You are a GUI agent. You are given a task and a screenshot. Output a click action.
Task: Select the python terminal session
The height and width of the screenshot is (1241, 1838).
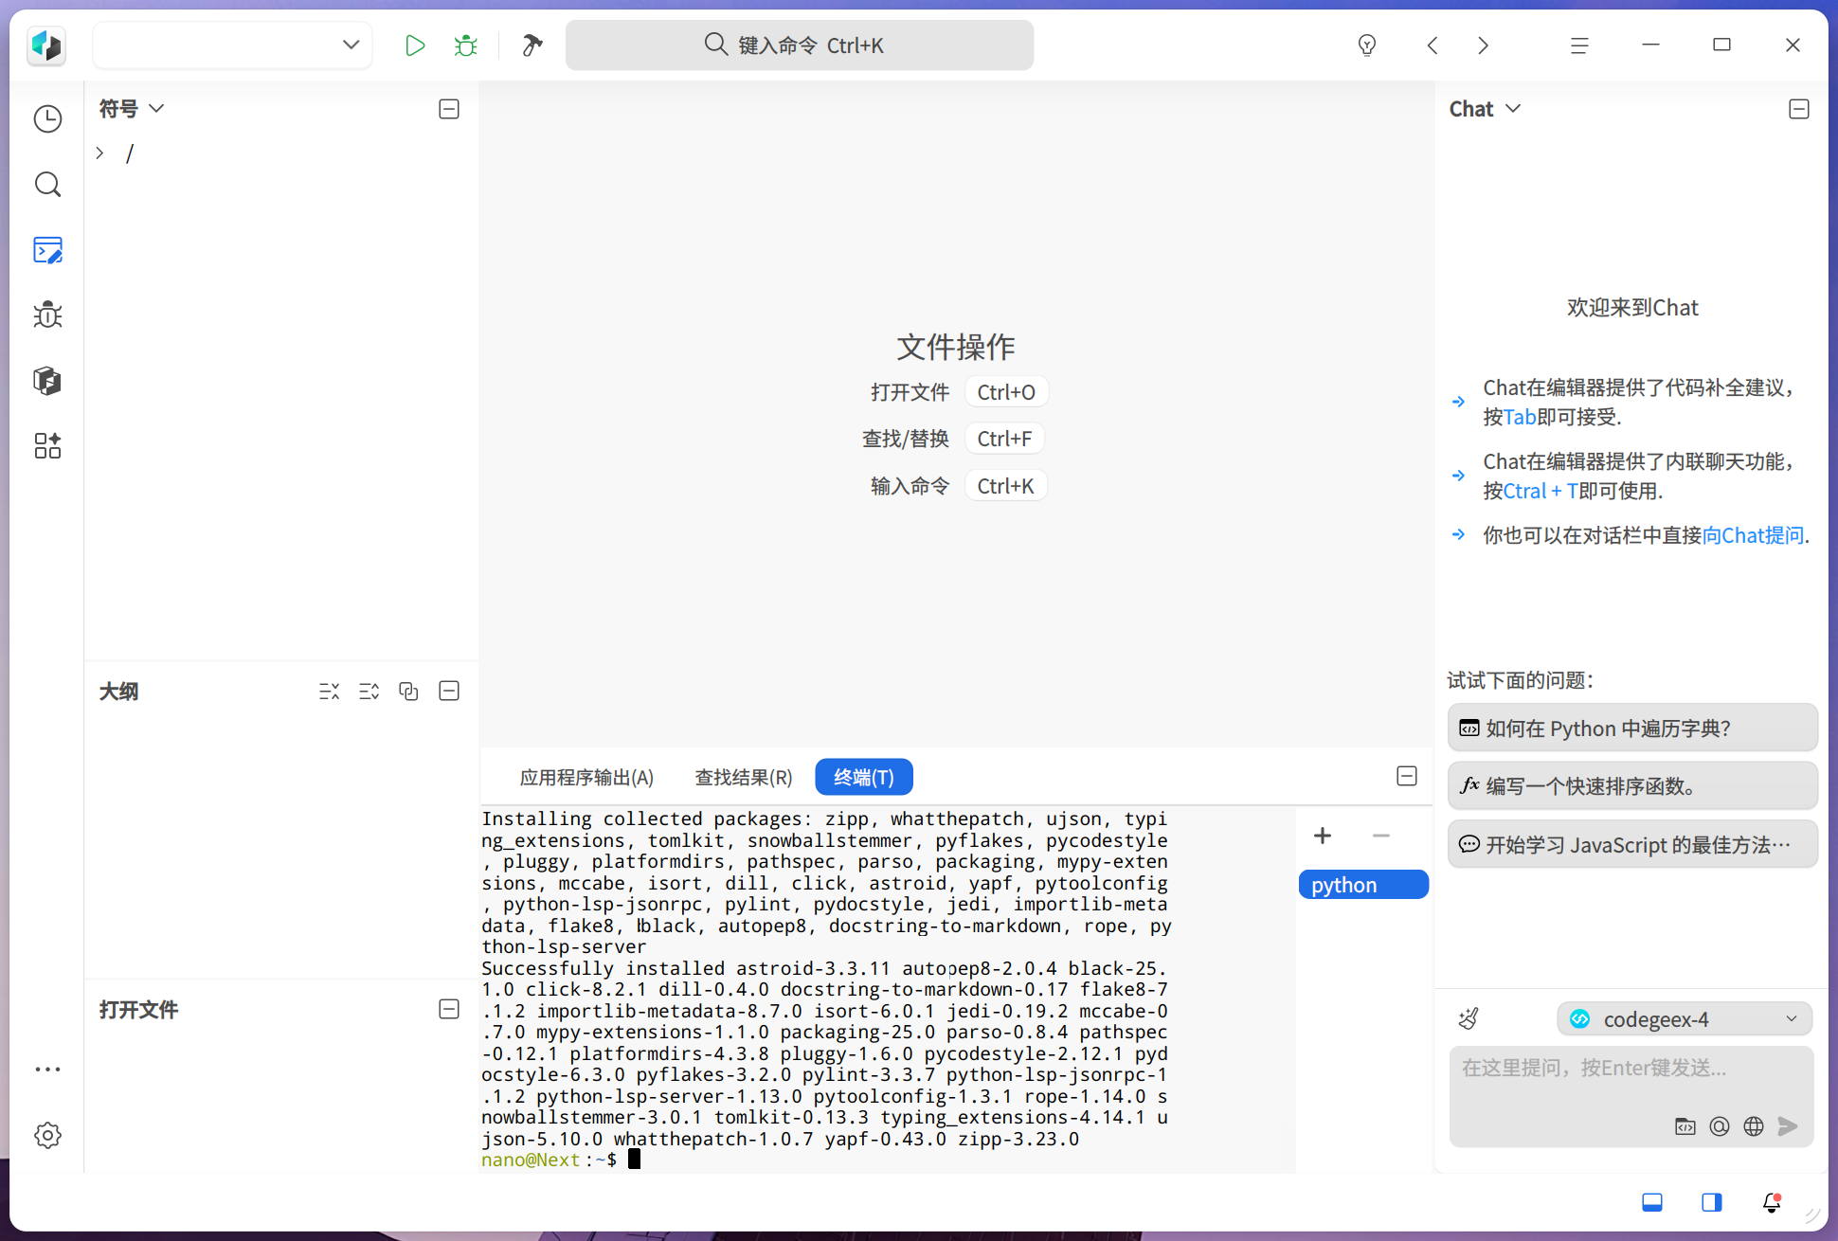tap(1363, 885)
